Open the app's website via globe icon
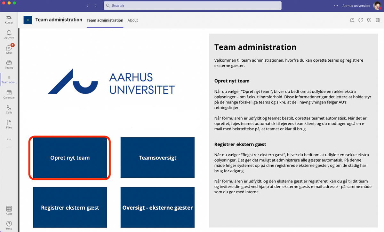The height and width of the screenshot is (232, 384). click(378, 20)
